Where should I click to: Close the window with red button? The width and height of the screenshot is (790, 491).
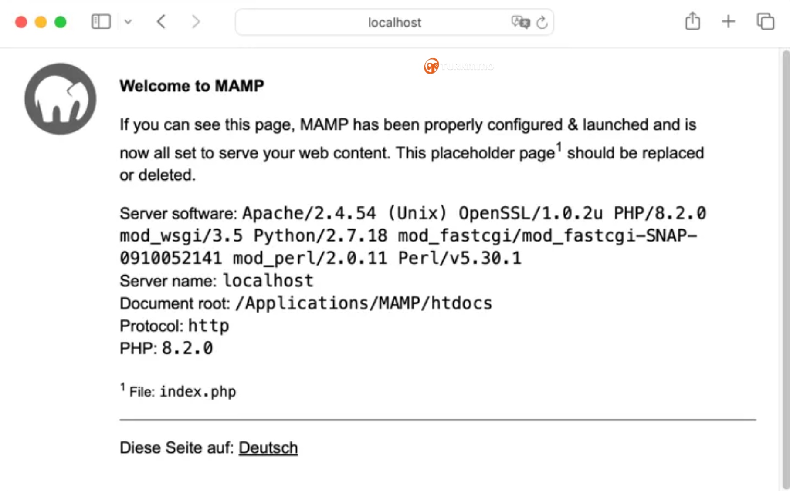click(x=21, y=22)
